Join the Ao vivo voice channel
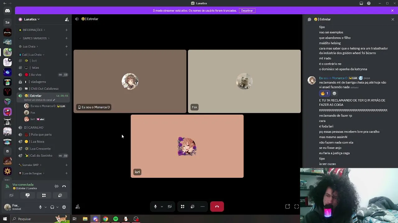This screenshot has width=398, height=223. pos(43,75)
